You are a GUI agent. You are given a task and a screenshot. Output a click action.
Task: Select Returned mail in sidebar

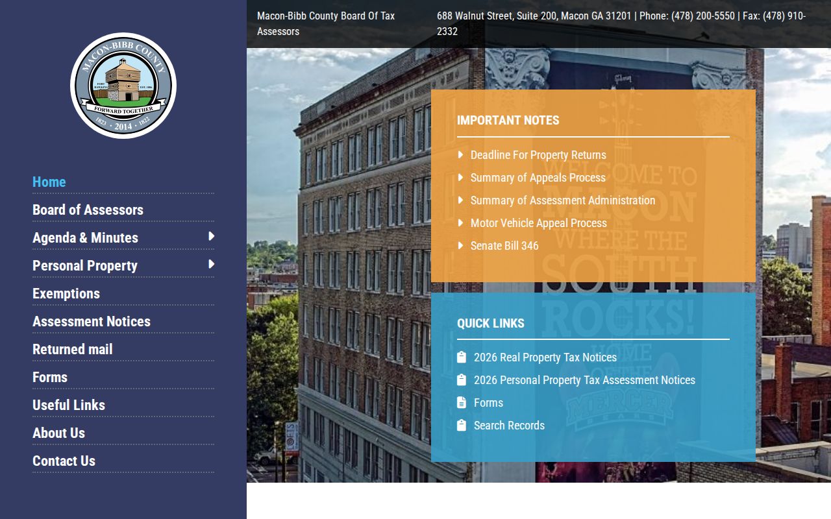point(73,350)
